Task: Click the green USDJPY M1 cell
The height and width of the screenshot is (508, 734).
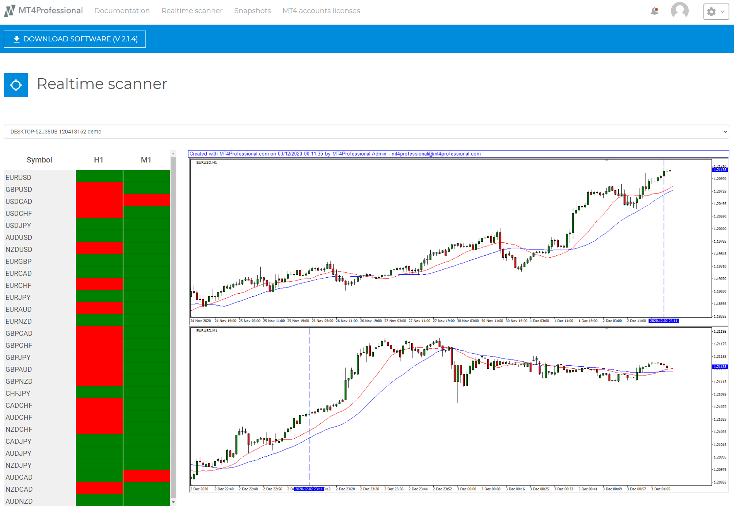Action: [147, 224]
